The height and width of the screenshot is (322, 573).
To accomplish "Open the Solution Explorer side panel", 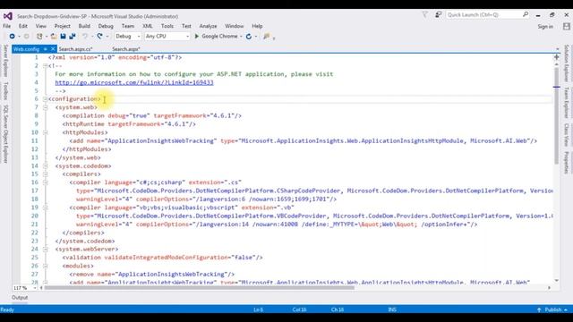I will coord(567,64).
